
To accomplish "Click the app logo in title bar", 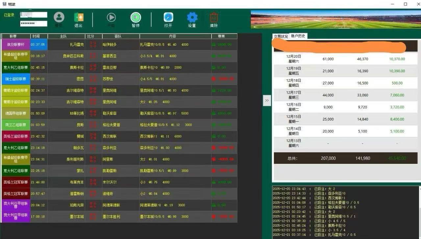I will [x=5, y=4].
